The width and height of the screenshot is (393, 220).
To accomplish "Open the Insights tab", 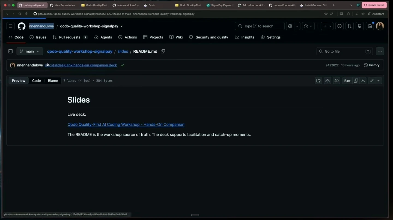I will (245, 37).
